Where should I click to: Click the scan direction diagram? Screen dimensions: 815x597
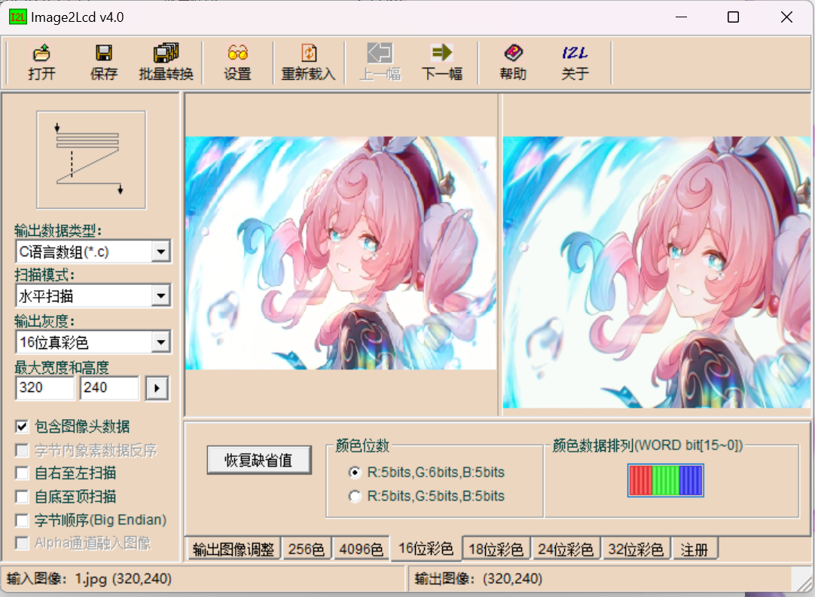[91, 160]
